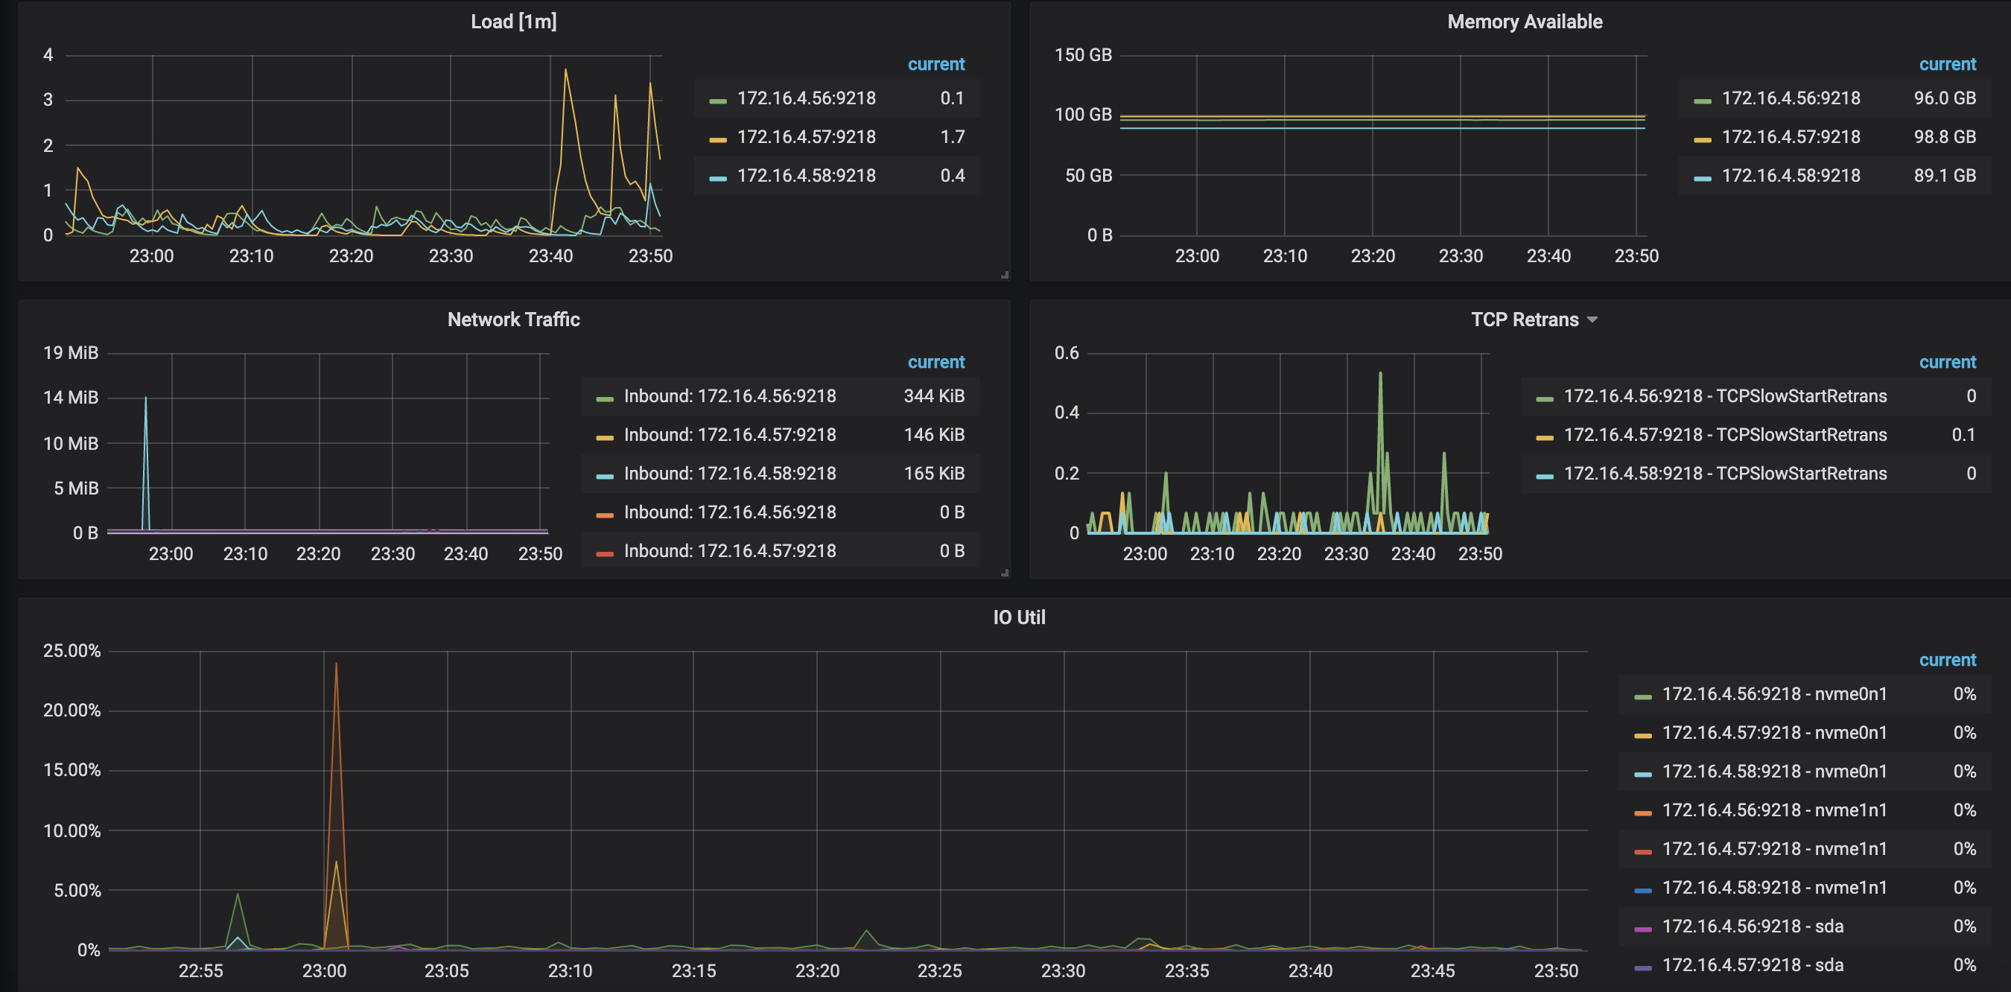Viewport: 2011px width, 992px height.
Task: Toggle 172.16.4.57:9218 series in Load legend
Action: (x=806, y=137)
